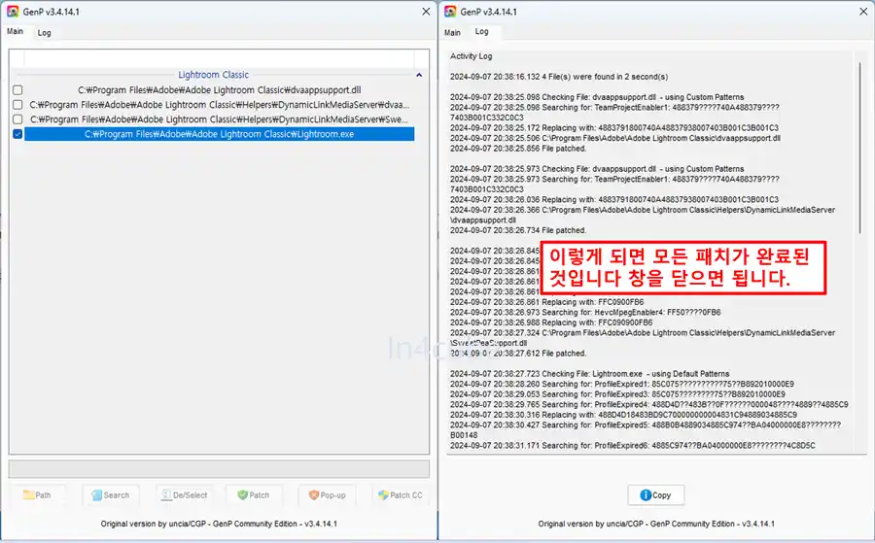Tick checkbox for DynamicLinkMediaServer\Swe... row

pyautogui.click(x=17, y=119)
